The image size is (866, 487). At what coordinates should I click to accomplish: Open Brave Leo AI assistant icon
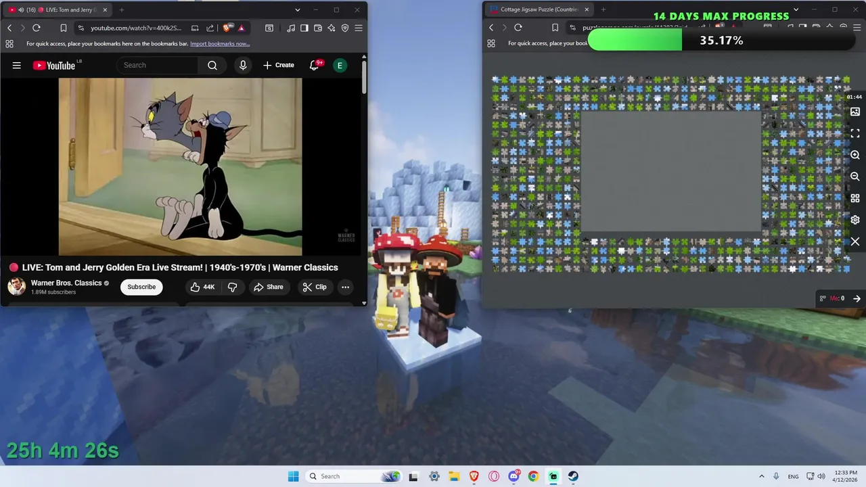[x=332, y=28]
